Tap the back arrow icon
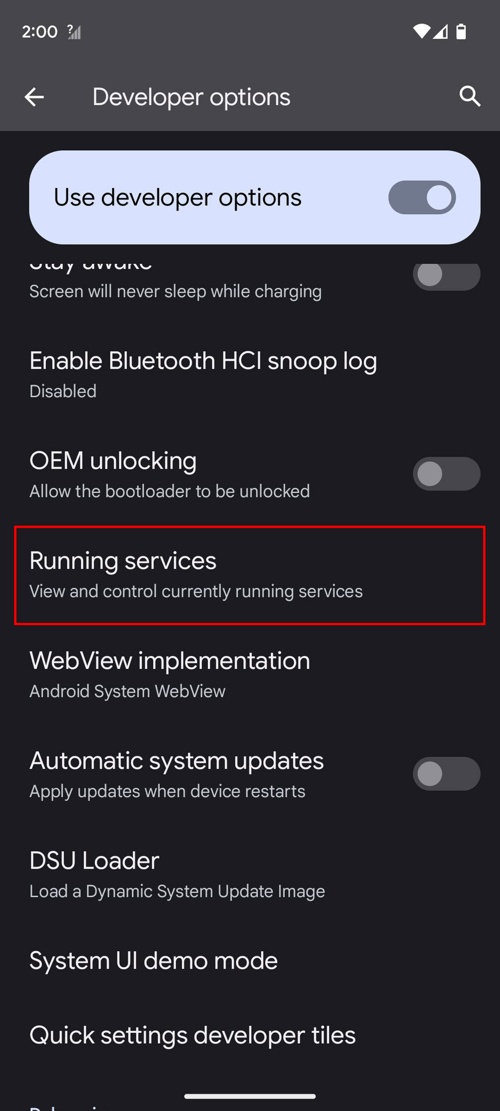The image size is (500, 1111). 34,97
